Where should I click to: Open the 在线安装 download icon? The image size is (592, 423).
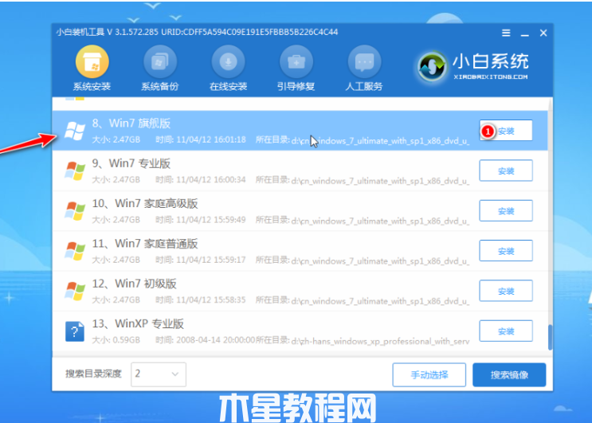coord(228,61)
